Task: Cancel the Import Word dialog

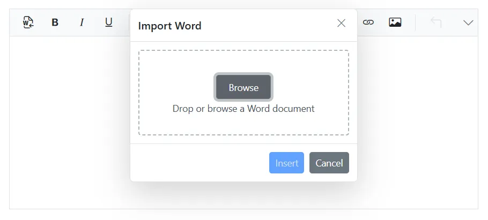Action: (329, 163)
